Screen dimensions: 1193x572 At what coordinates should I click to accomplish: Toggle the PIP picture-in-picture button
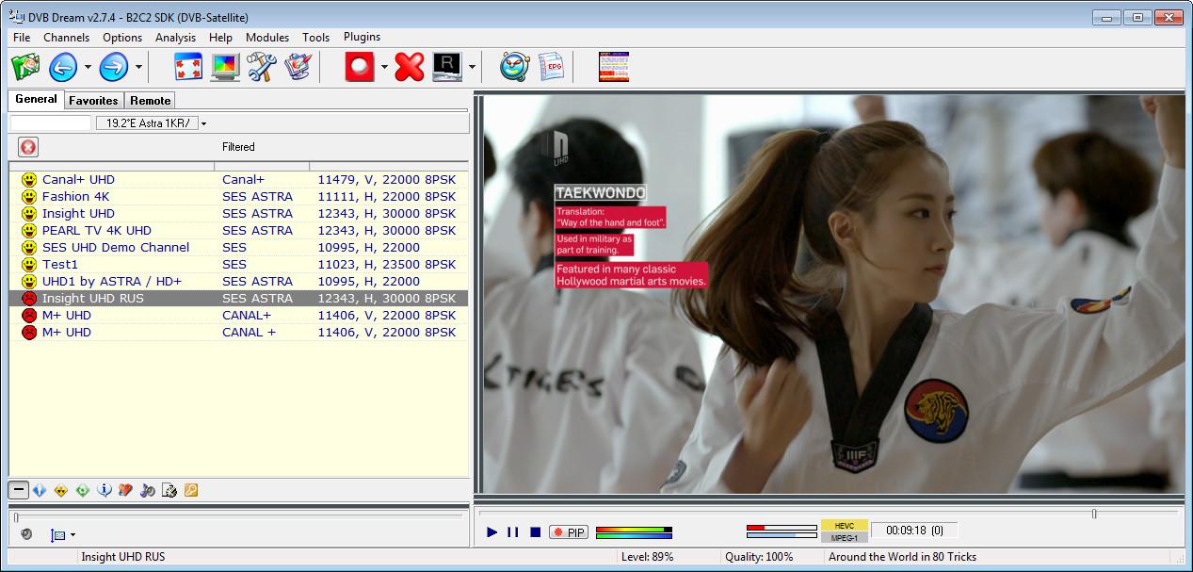pos(568,532)
